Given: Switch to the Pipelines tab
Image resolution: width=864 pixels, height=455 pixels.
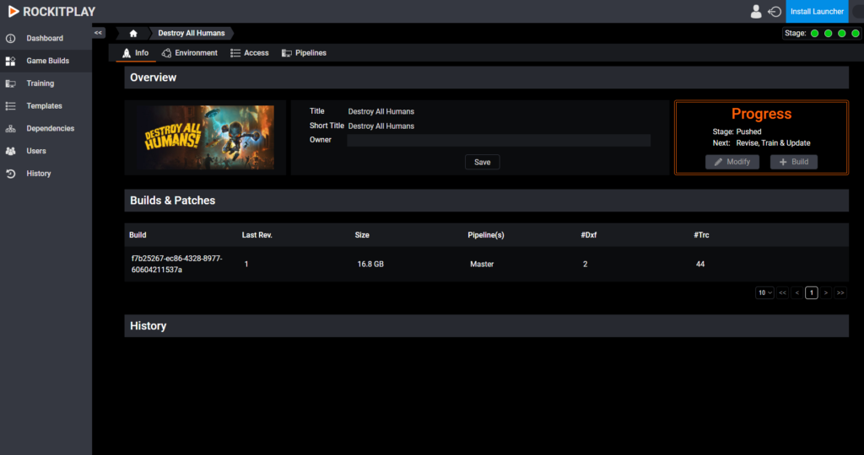Looking at the screenshot, I should (x=304, y=53).
